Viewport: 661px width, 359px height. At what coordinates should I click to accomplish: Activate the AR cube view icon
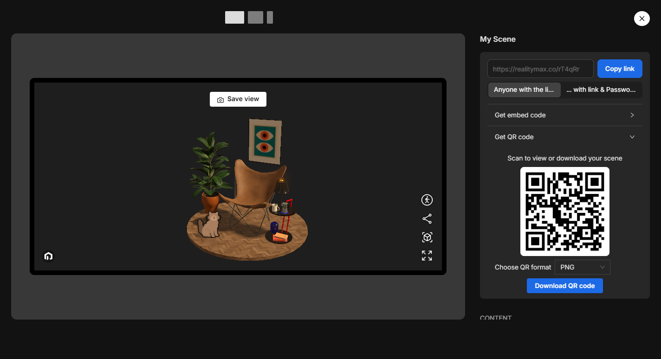[x=427, y=237]
